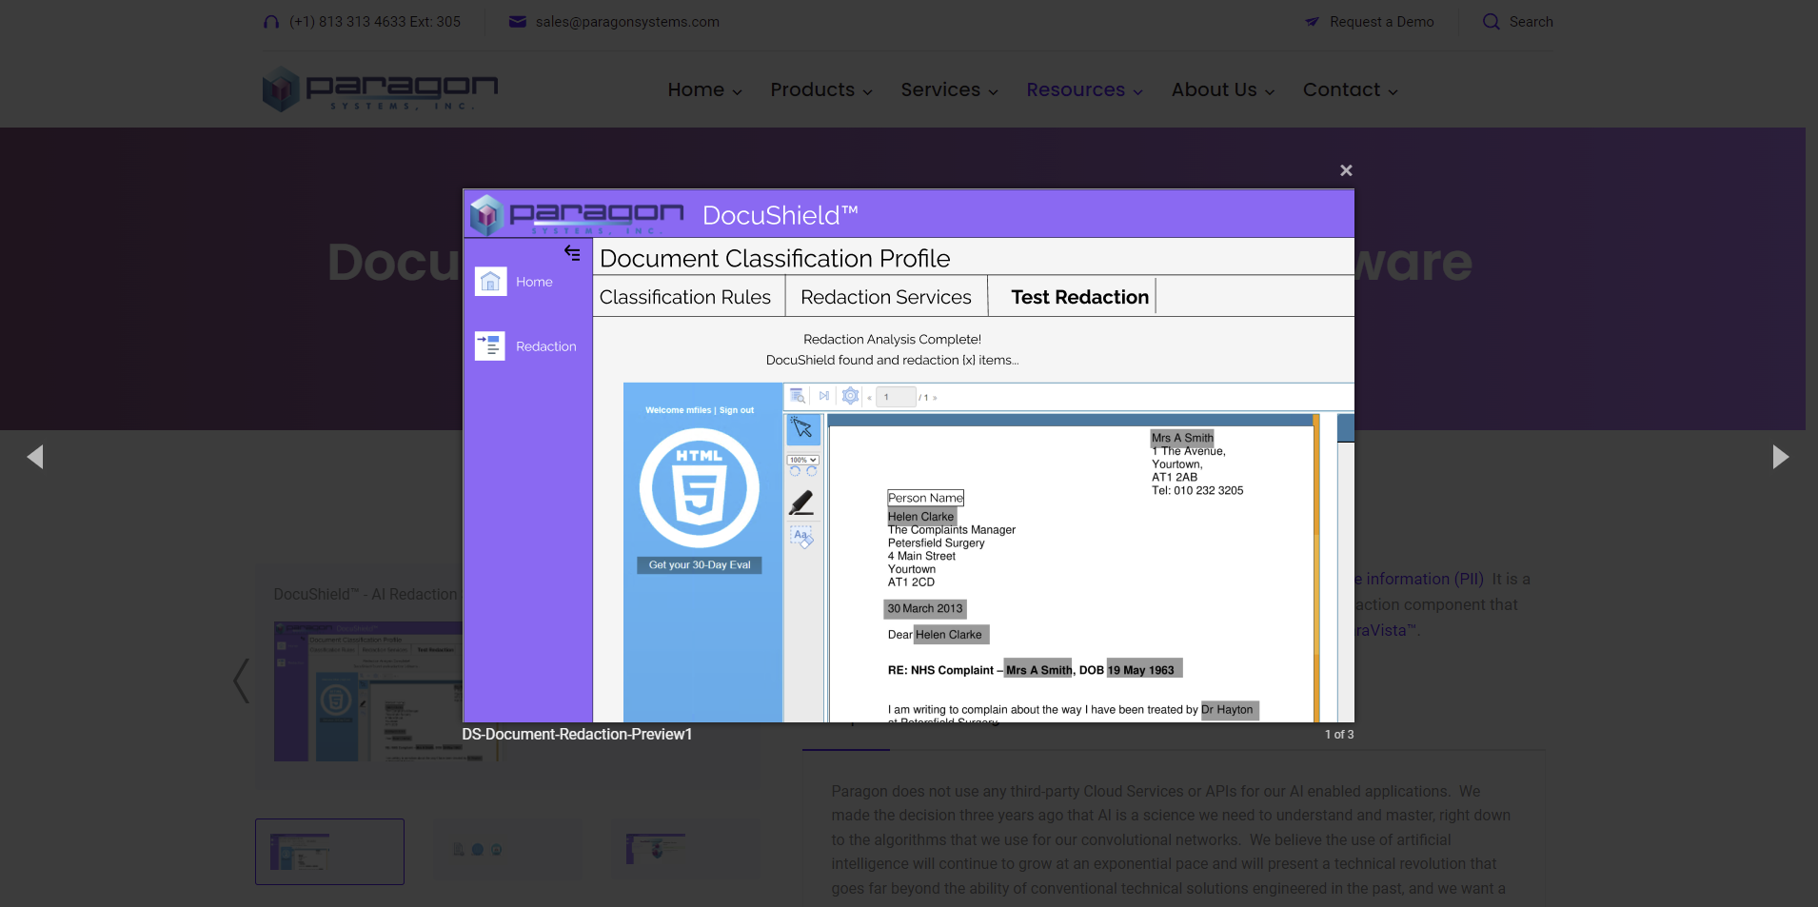Viewport: 1818px width, 907px height.
Task: Collapse the DocuShield sidebar arrow
Action: [572, 253]
